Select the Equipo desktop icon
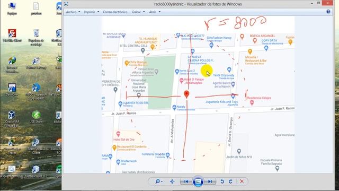The width and height of the screenshot is (339, 191). tap(12, 8)
